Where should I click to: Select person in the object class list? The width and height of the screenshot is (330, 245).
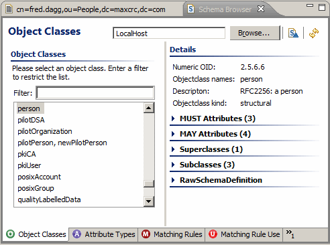(29, 108)
